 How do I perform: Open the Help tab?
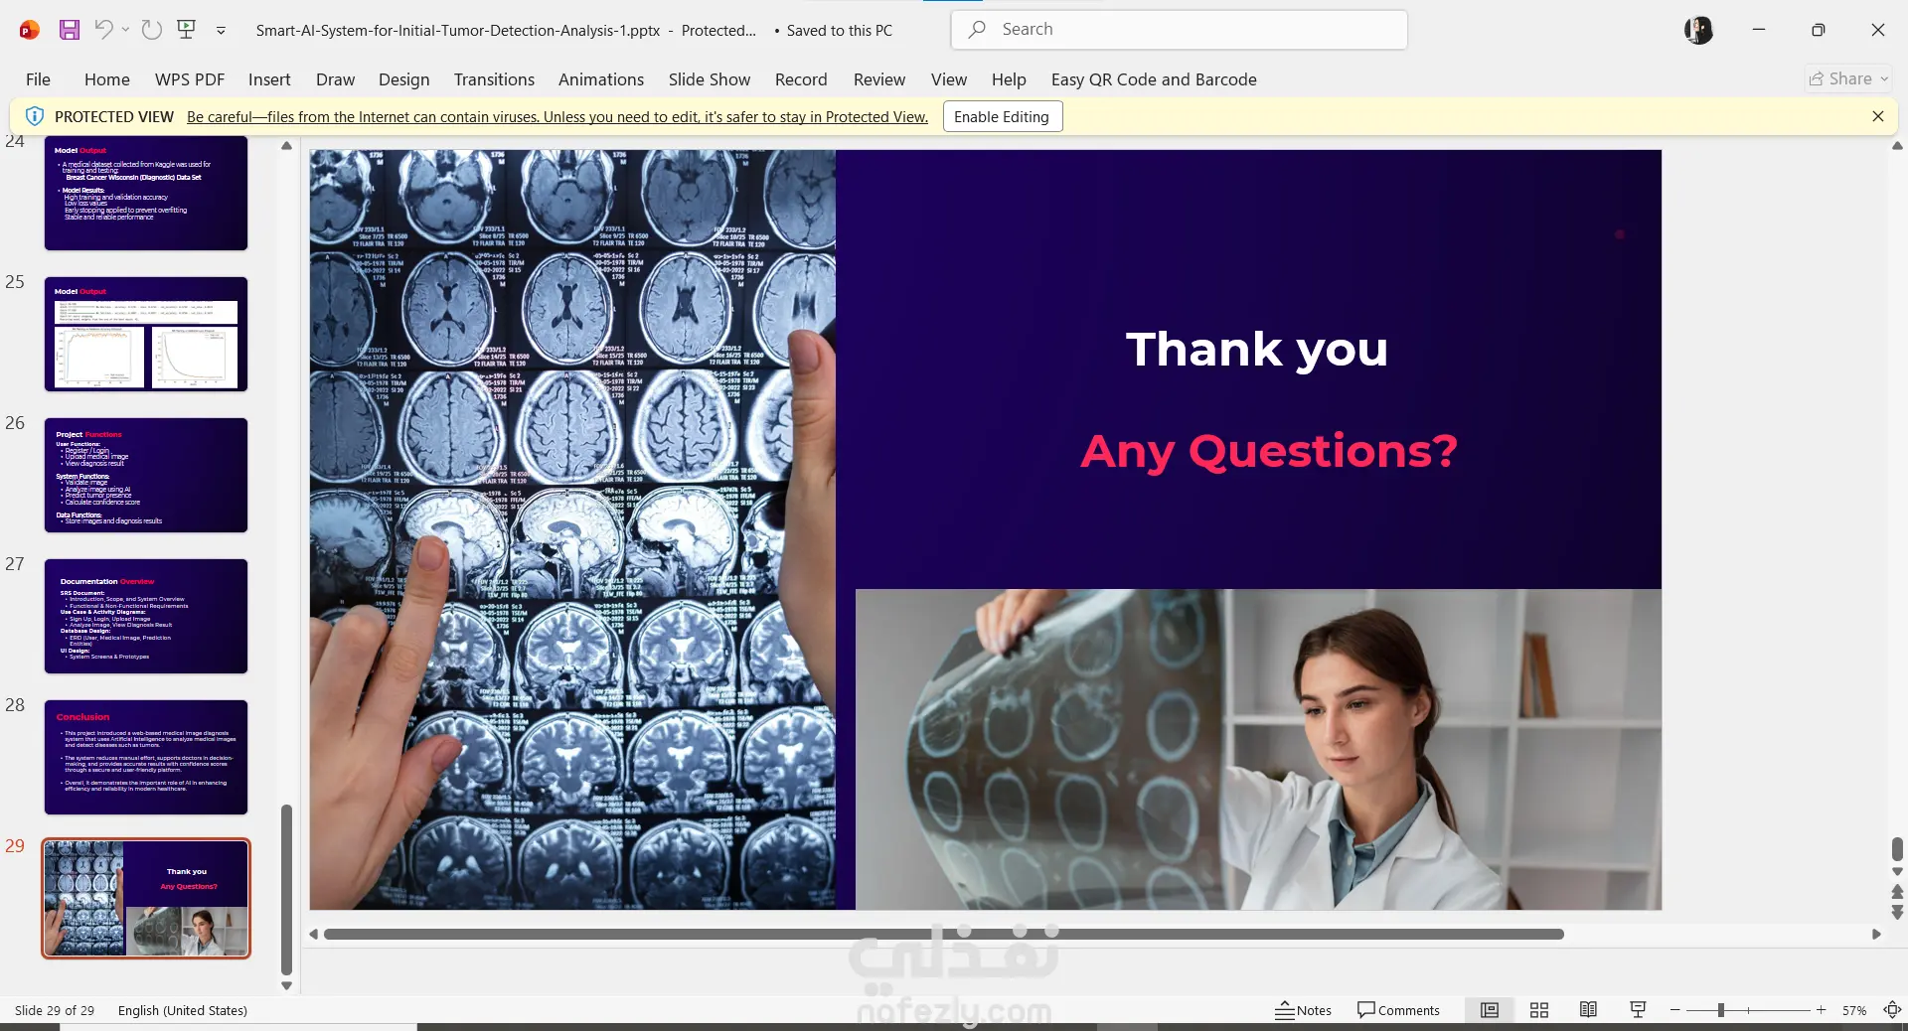(x=1009, y=79)
